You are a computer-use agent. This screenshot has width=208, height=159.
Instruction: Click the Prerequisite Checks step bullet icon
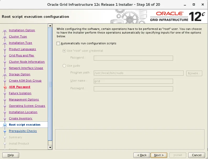point(5,131)
